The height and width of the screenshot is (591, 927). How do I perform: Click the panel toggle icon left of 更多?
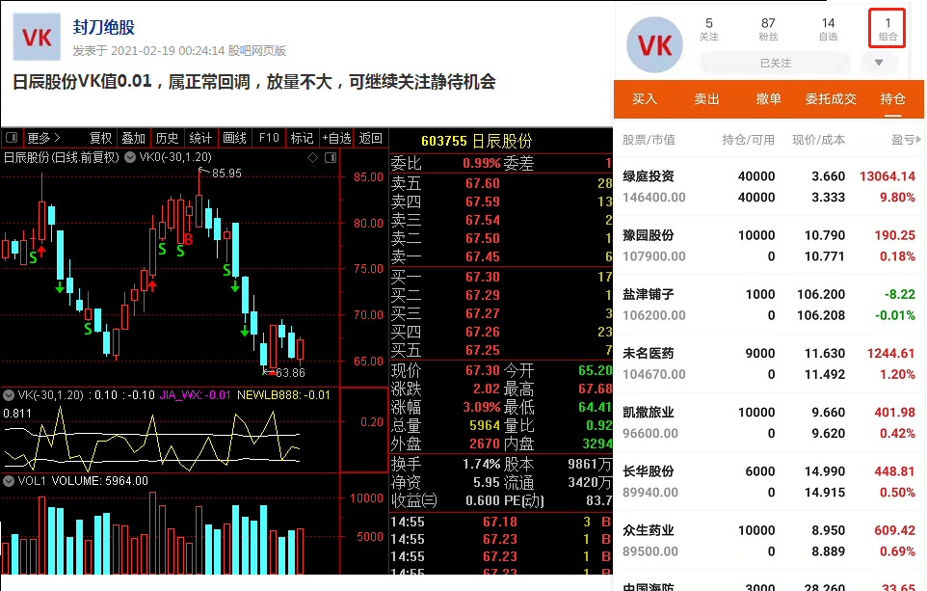[12, 138]
